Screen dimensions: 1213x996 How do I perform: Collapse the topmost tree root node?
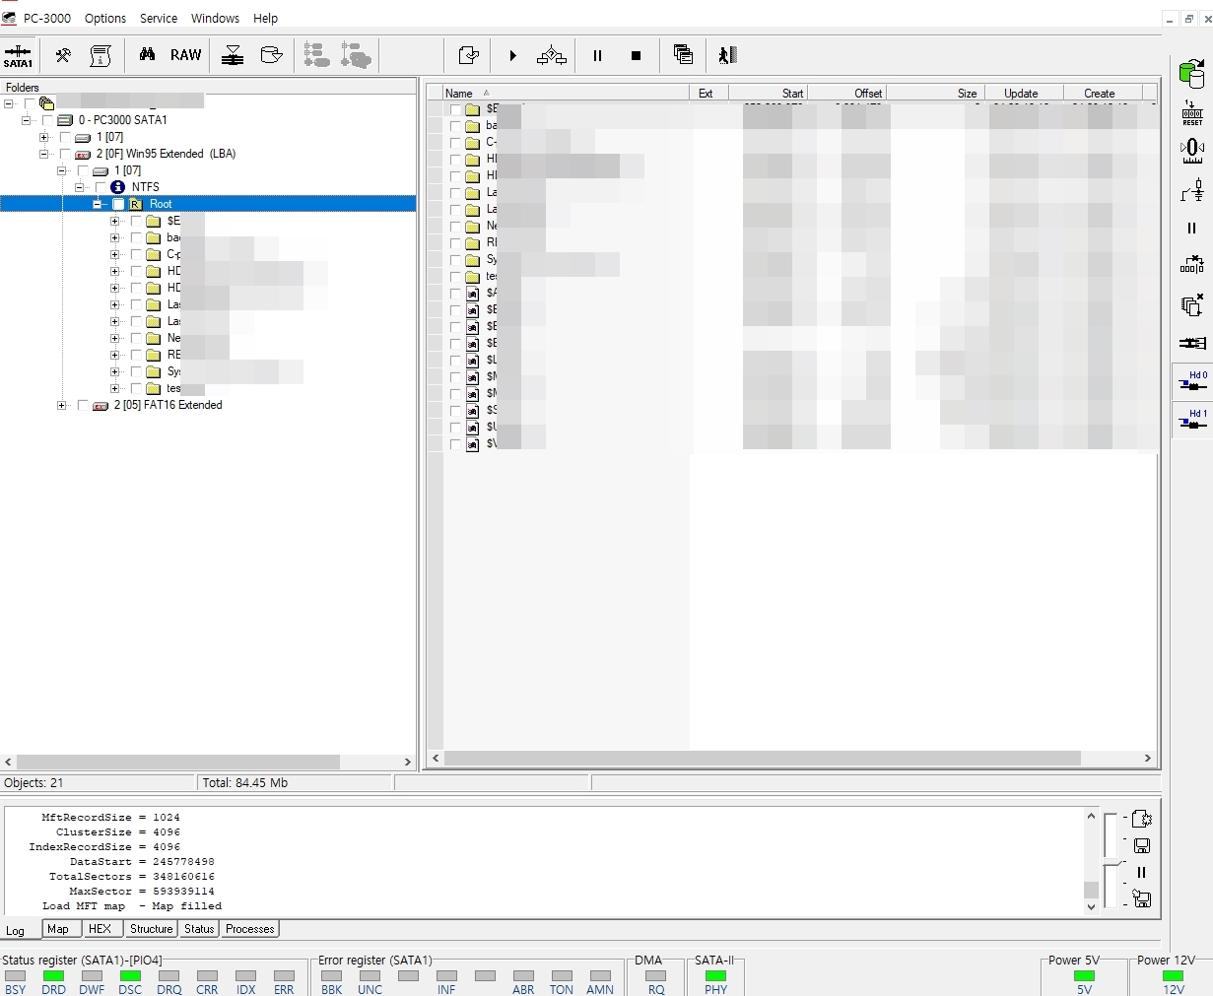point(9,103)
